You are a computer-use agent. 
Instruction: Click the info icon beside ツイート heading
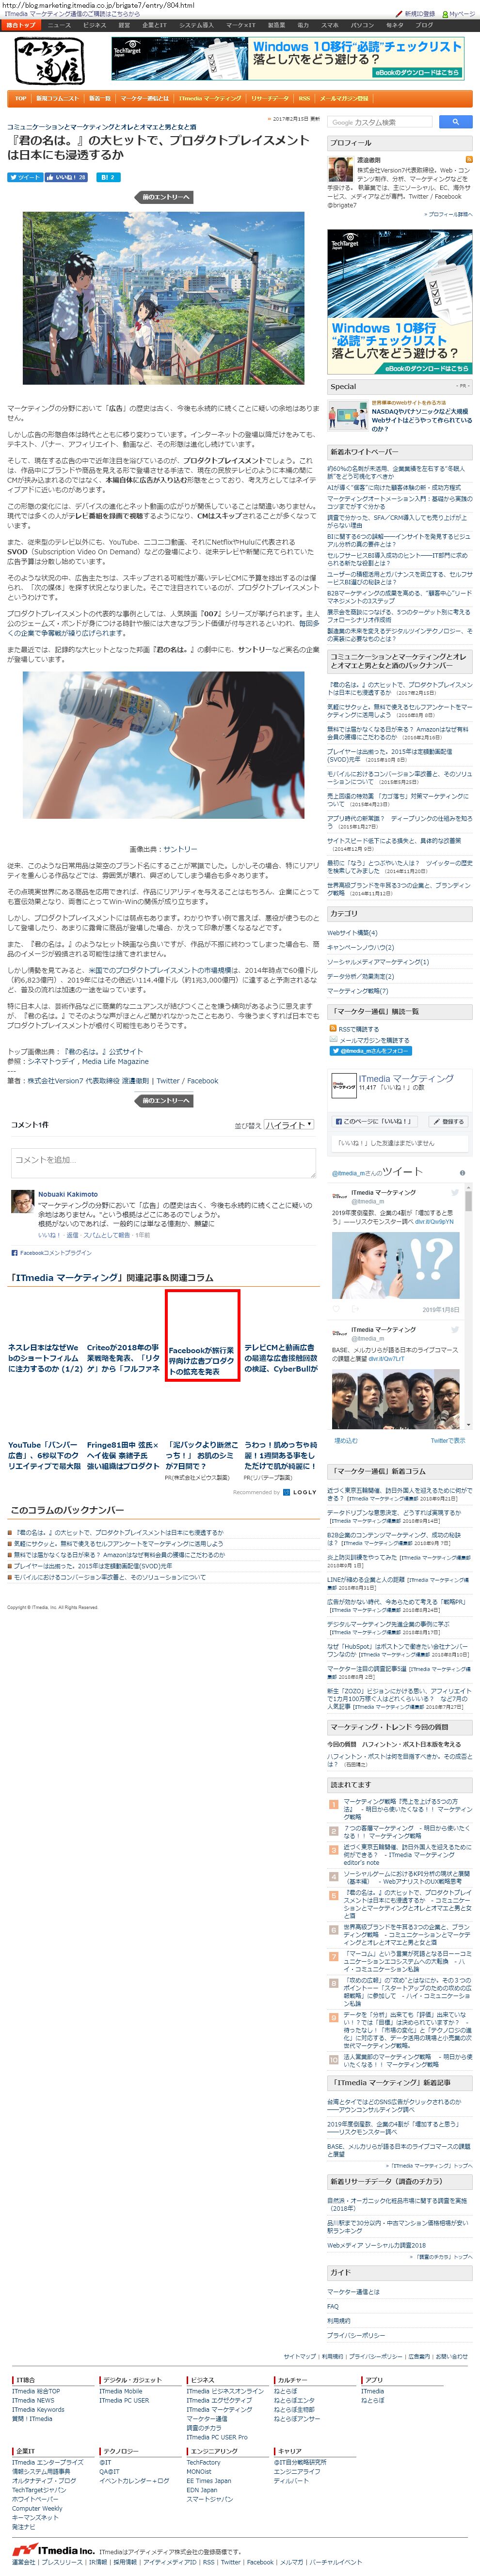(x=462, y=1173)
